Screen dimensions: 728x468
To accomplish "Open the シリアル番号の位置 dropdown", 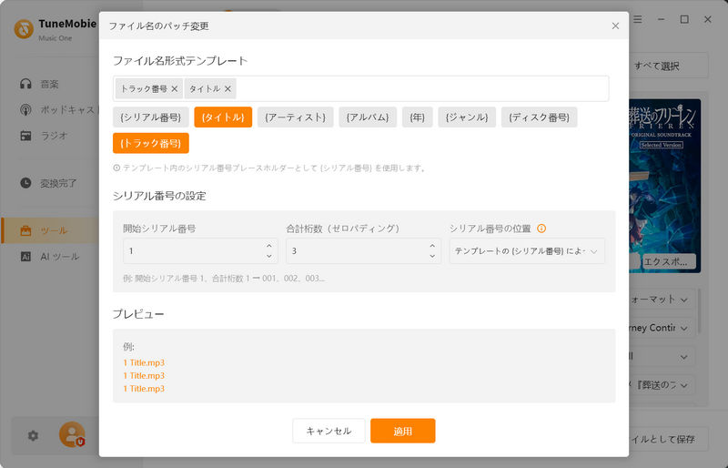I will (x=527, y=251).
